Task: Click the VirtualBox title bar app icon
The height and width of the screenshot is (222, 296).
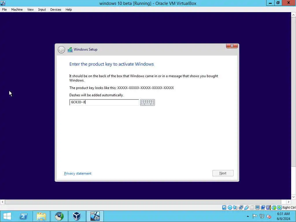Action: 3,3
